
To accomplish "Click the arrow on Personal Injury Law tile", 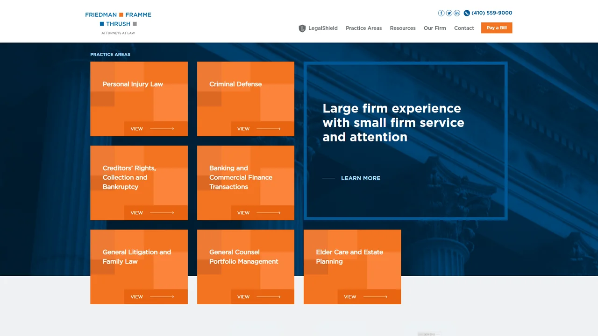I will (x=162, y=129).
